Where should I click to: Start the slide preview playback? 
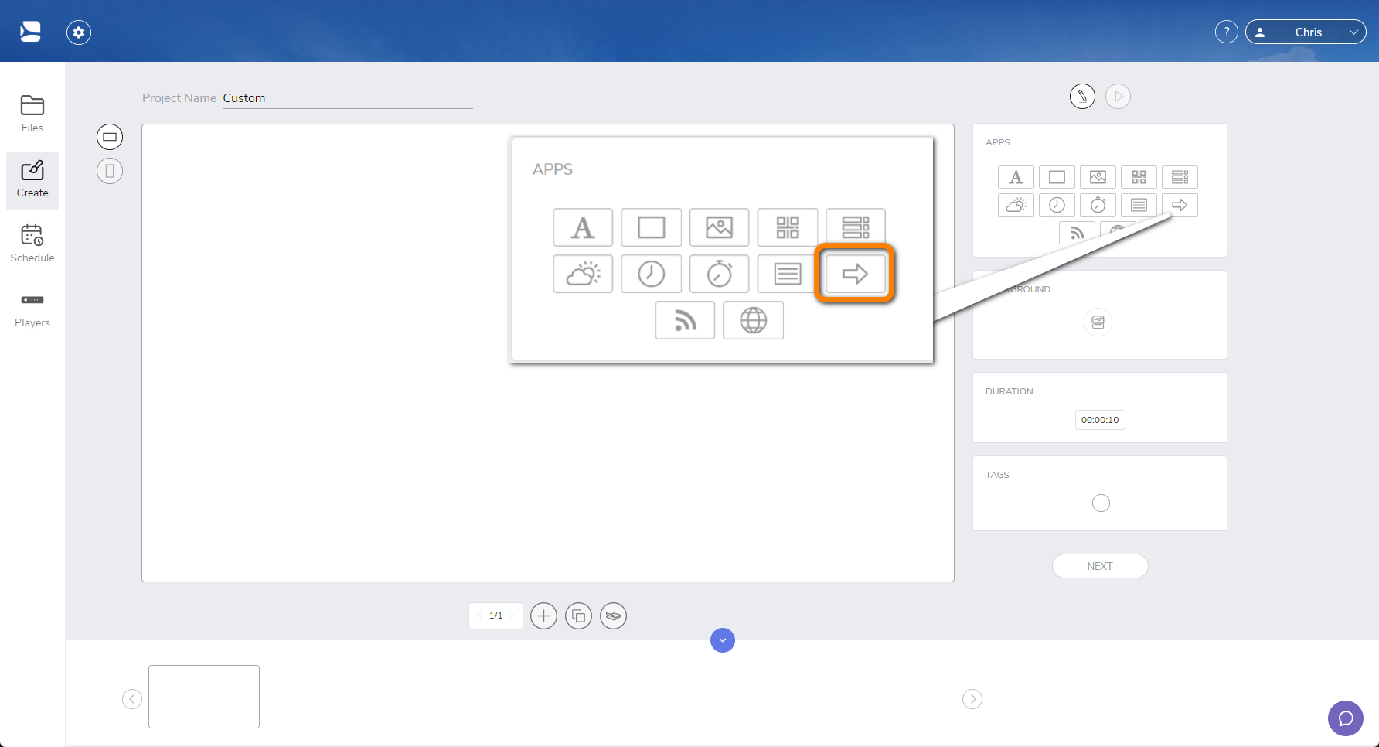tap(1118, 96)
